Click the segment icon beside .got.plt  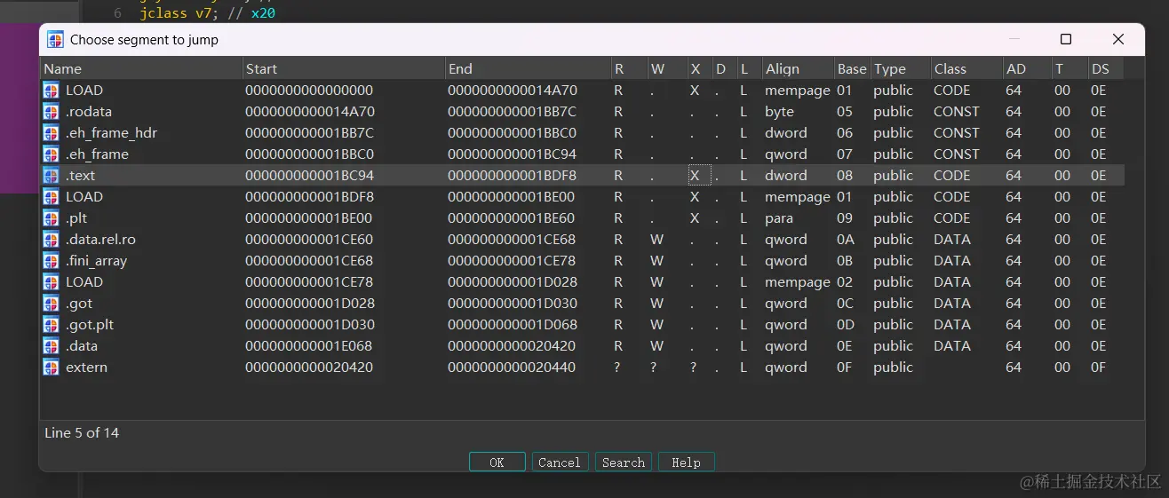pyautogui.click(x=51, y=325)
